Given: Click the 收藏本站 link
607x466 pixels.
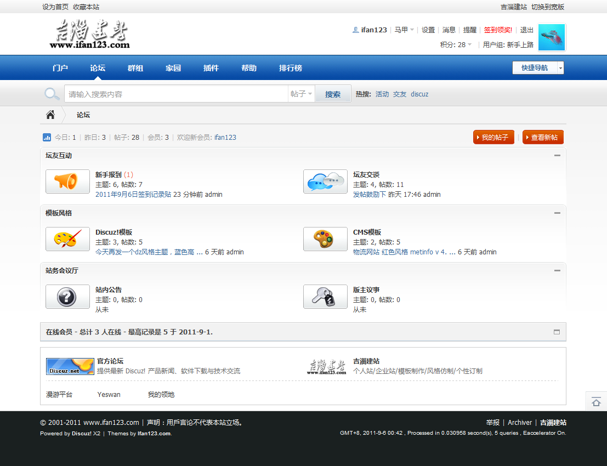Looking at the screenshot, I should point(86,7).
